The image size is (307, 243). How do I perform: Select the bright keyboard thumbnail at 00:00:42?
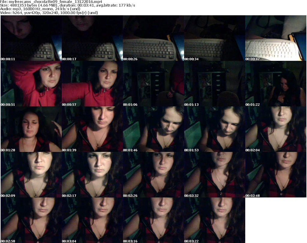276,38
